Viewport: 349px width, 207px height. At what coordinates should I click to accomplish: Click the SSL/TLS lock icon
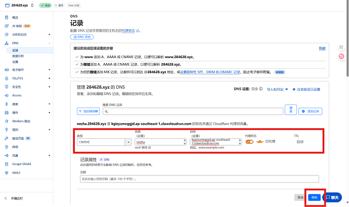7,78
